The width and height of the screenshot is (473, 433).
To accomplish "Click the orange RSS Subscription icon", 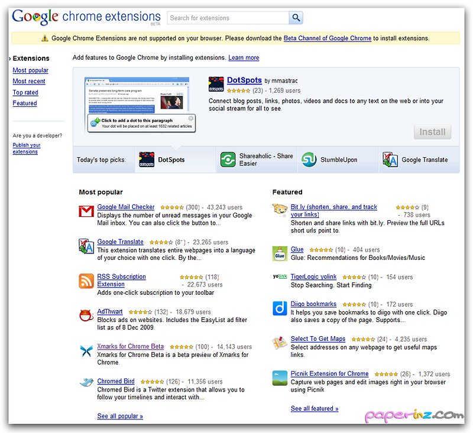I will pos(86,281).
